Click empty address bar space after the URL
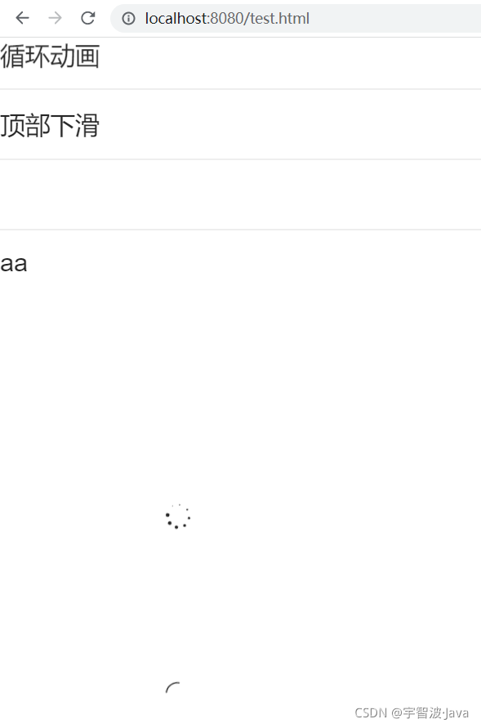The height and width of the screenshot is (728, 481). pos(394,18)
